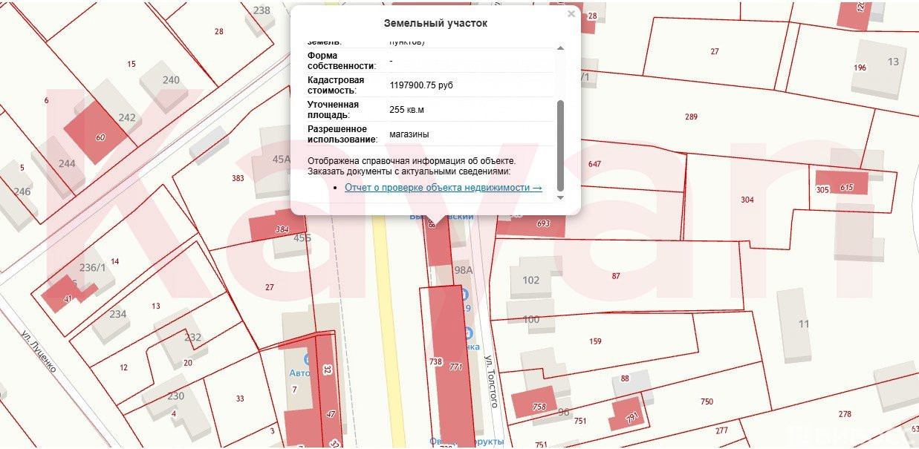
Task: Click the popup scrollbar up arrow
Action: [560, 48]
